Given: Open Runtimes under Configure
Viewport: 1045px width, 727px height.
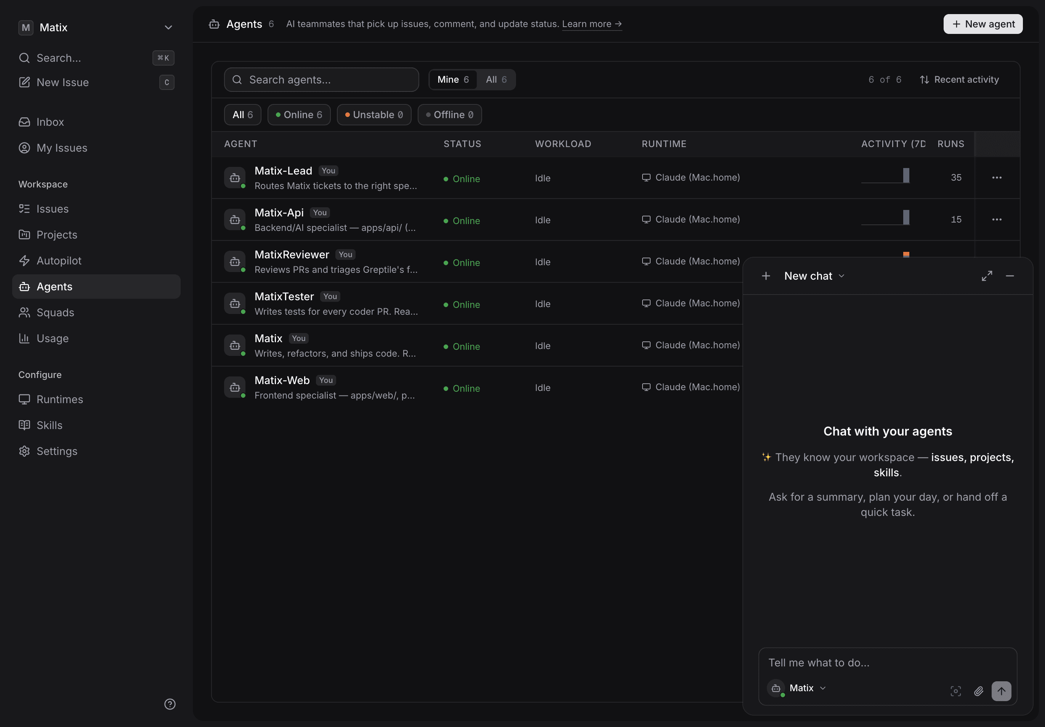Looking at the screenshot, I should [96, 399].
